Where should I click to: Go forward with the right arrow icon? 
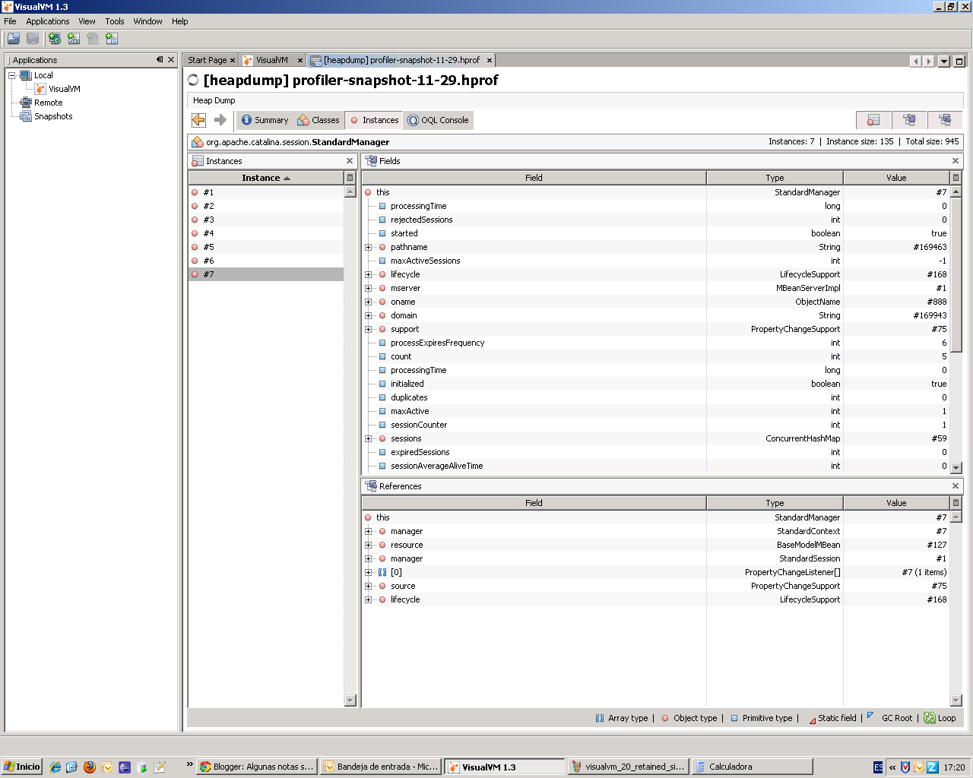[220, 120]
